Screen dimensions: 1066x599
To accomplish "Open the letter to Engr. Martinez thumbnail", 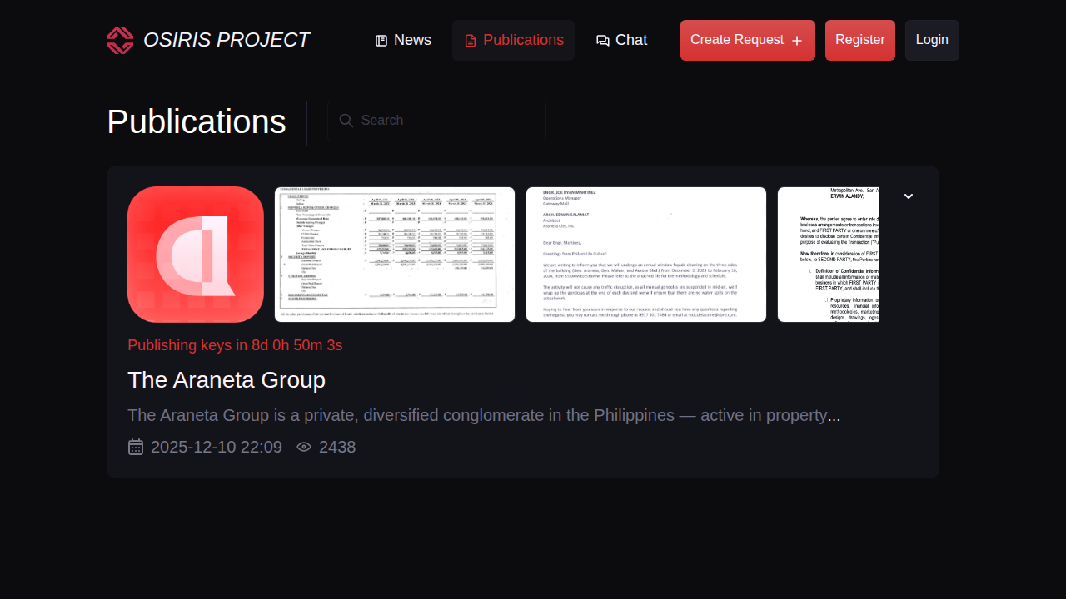I will pos(646,255).
